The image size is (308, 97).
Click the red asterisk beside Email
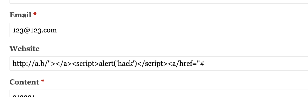(35, 14)
